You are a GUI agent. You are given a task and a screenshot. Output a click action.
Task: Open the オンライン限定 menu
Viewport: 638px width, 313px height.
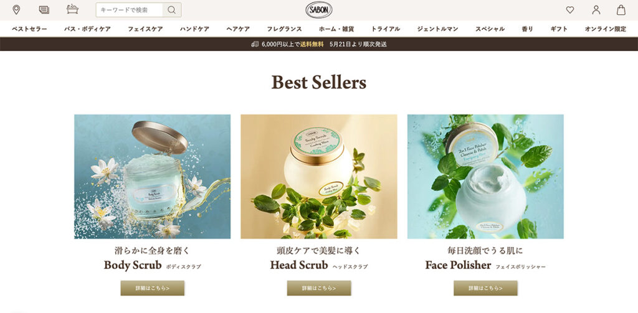pos(606,29)
